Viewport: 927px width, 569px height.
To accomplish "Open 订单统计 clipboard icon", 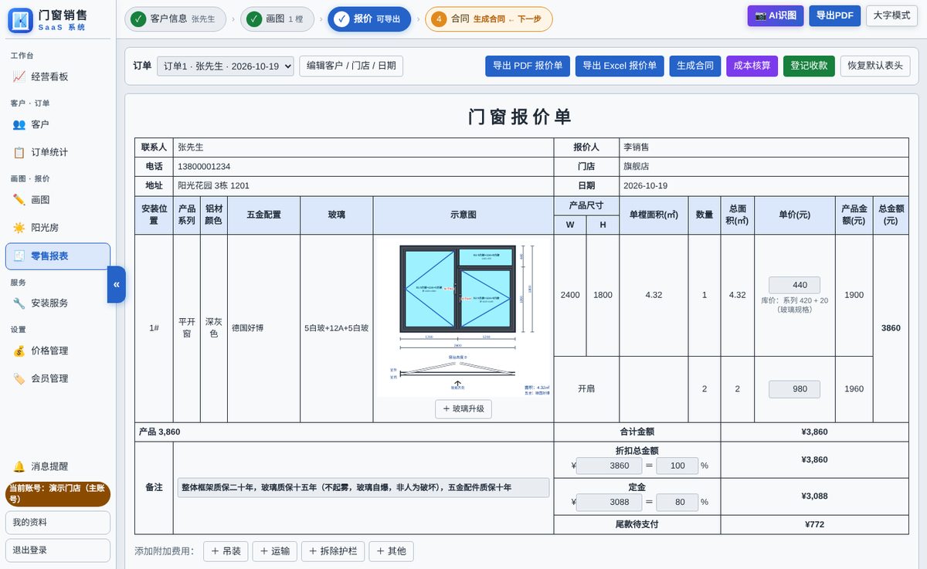I will pyautogui.click(x=19, y=152).
